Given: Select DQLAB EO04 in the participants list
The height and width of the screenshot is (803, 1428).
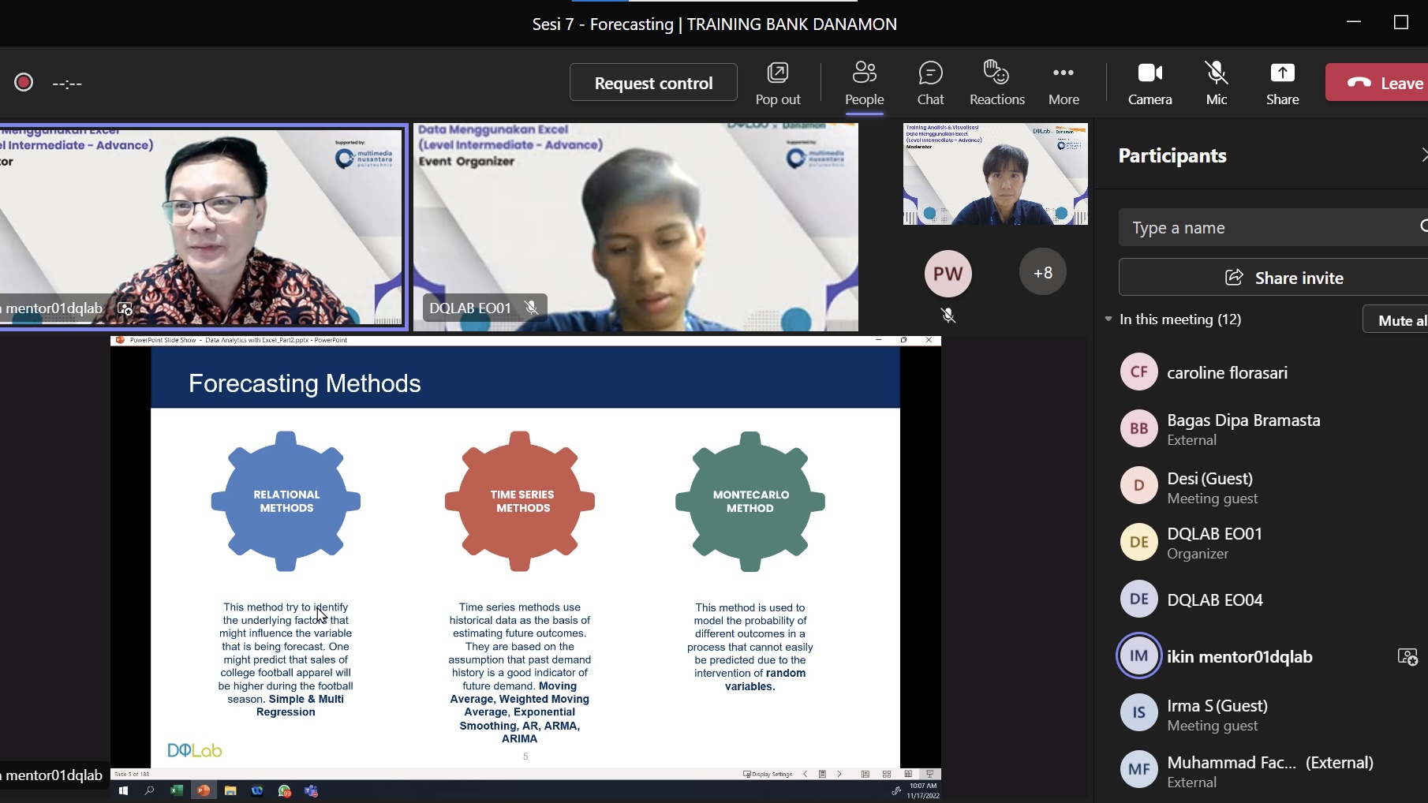Looking at the screenshot, I should click(x=1214, y=599).
